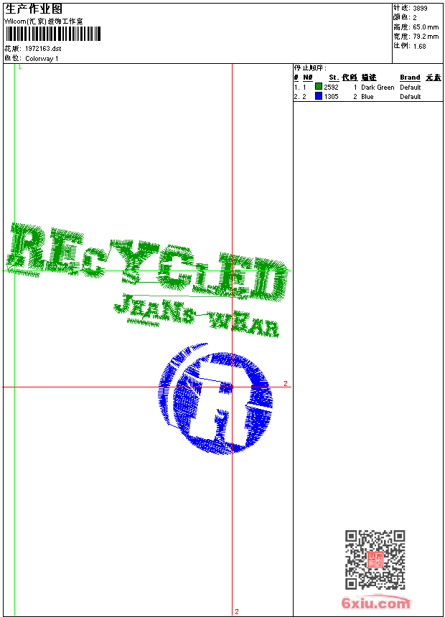Select the barcode under the Wilcom header

53,34
